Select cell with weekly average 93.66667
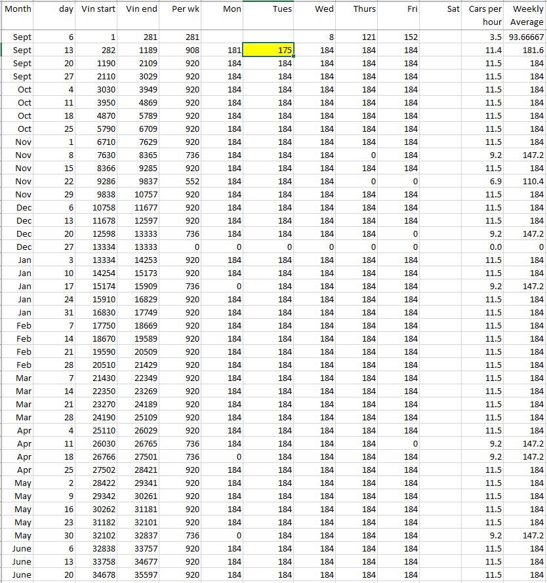The width and height of the screenshot is (547, 583). tap(527, 37)
